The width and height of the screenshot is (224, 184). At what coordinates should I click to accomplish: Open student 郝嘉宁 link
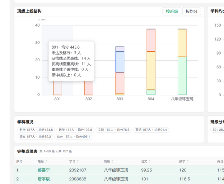click(44, 170)
